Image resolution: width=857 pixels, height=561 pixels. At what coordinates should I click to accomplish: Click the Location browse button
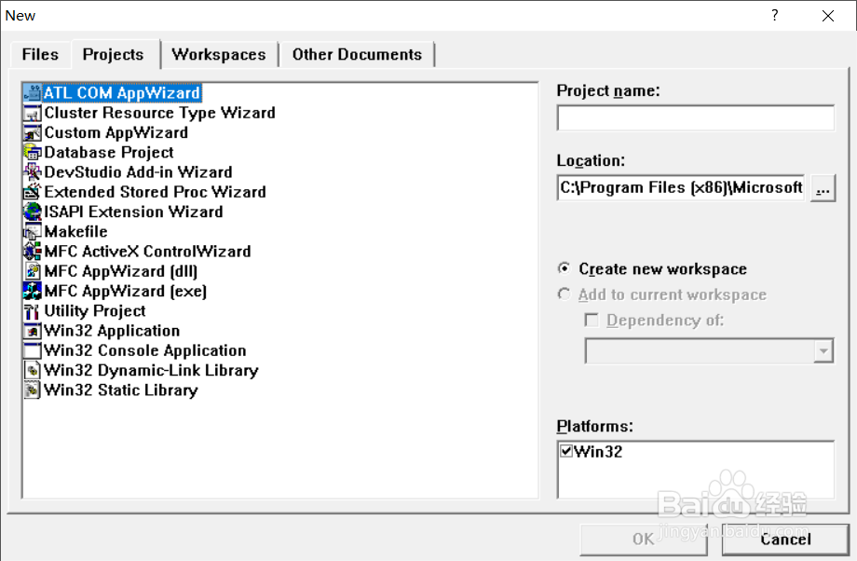coord(823,187)
